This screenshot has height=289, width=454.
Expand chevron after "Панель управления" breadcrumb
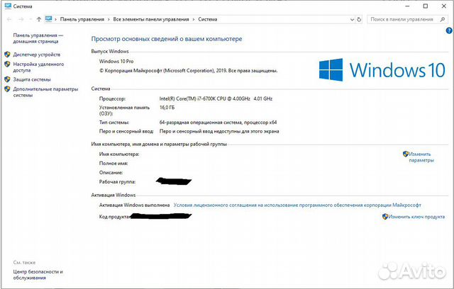(109, 19)
